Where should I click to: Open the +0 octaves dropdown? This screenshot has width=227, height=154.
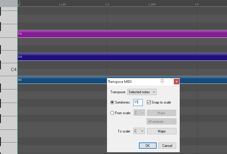(161, 122)
